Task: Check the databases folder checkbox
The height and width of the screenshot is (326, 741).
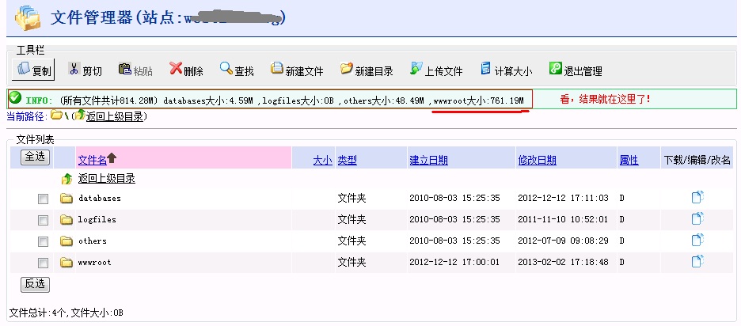Action: 44,199
